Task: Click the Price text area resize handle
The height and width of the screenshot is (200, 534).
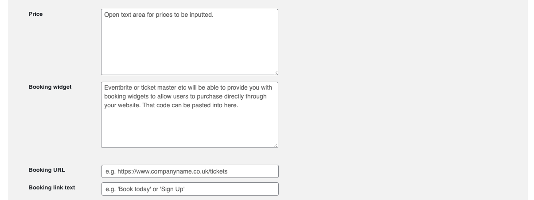Action: point(275,72)
